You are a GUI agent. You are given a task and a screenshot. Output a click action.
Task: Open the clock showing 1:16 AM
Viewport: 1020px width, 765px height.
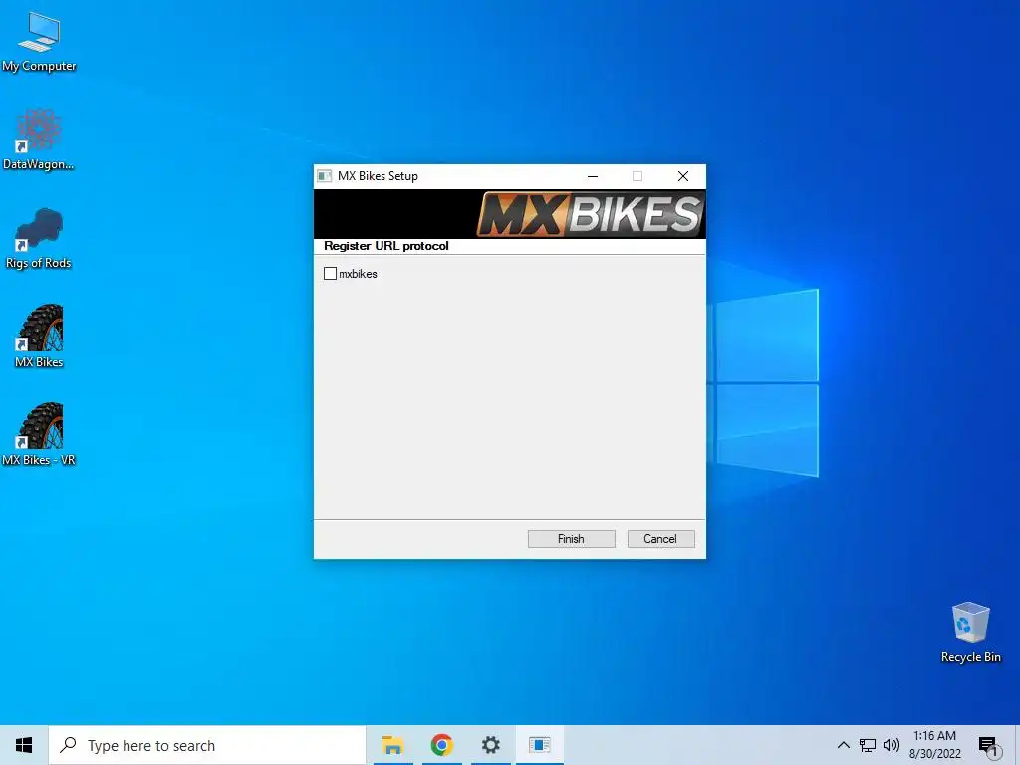tap(934, 745)
